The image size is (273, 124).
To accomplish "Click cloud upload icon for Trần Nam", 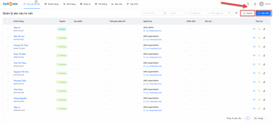I will click(x=254, y=91).
